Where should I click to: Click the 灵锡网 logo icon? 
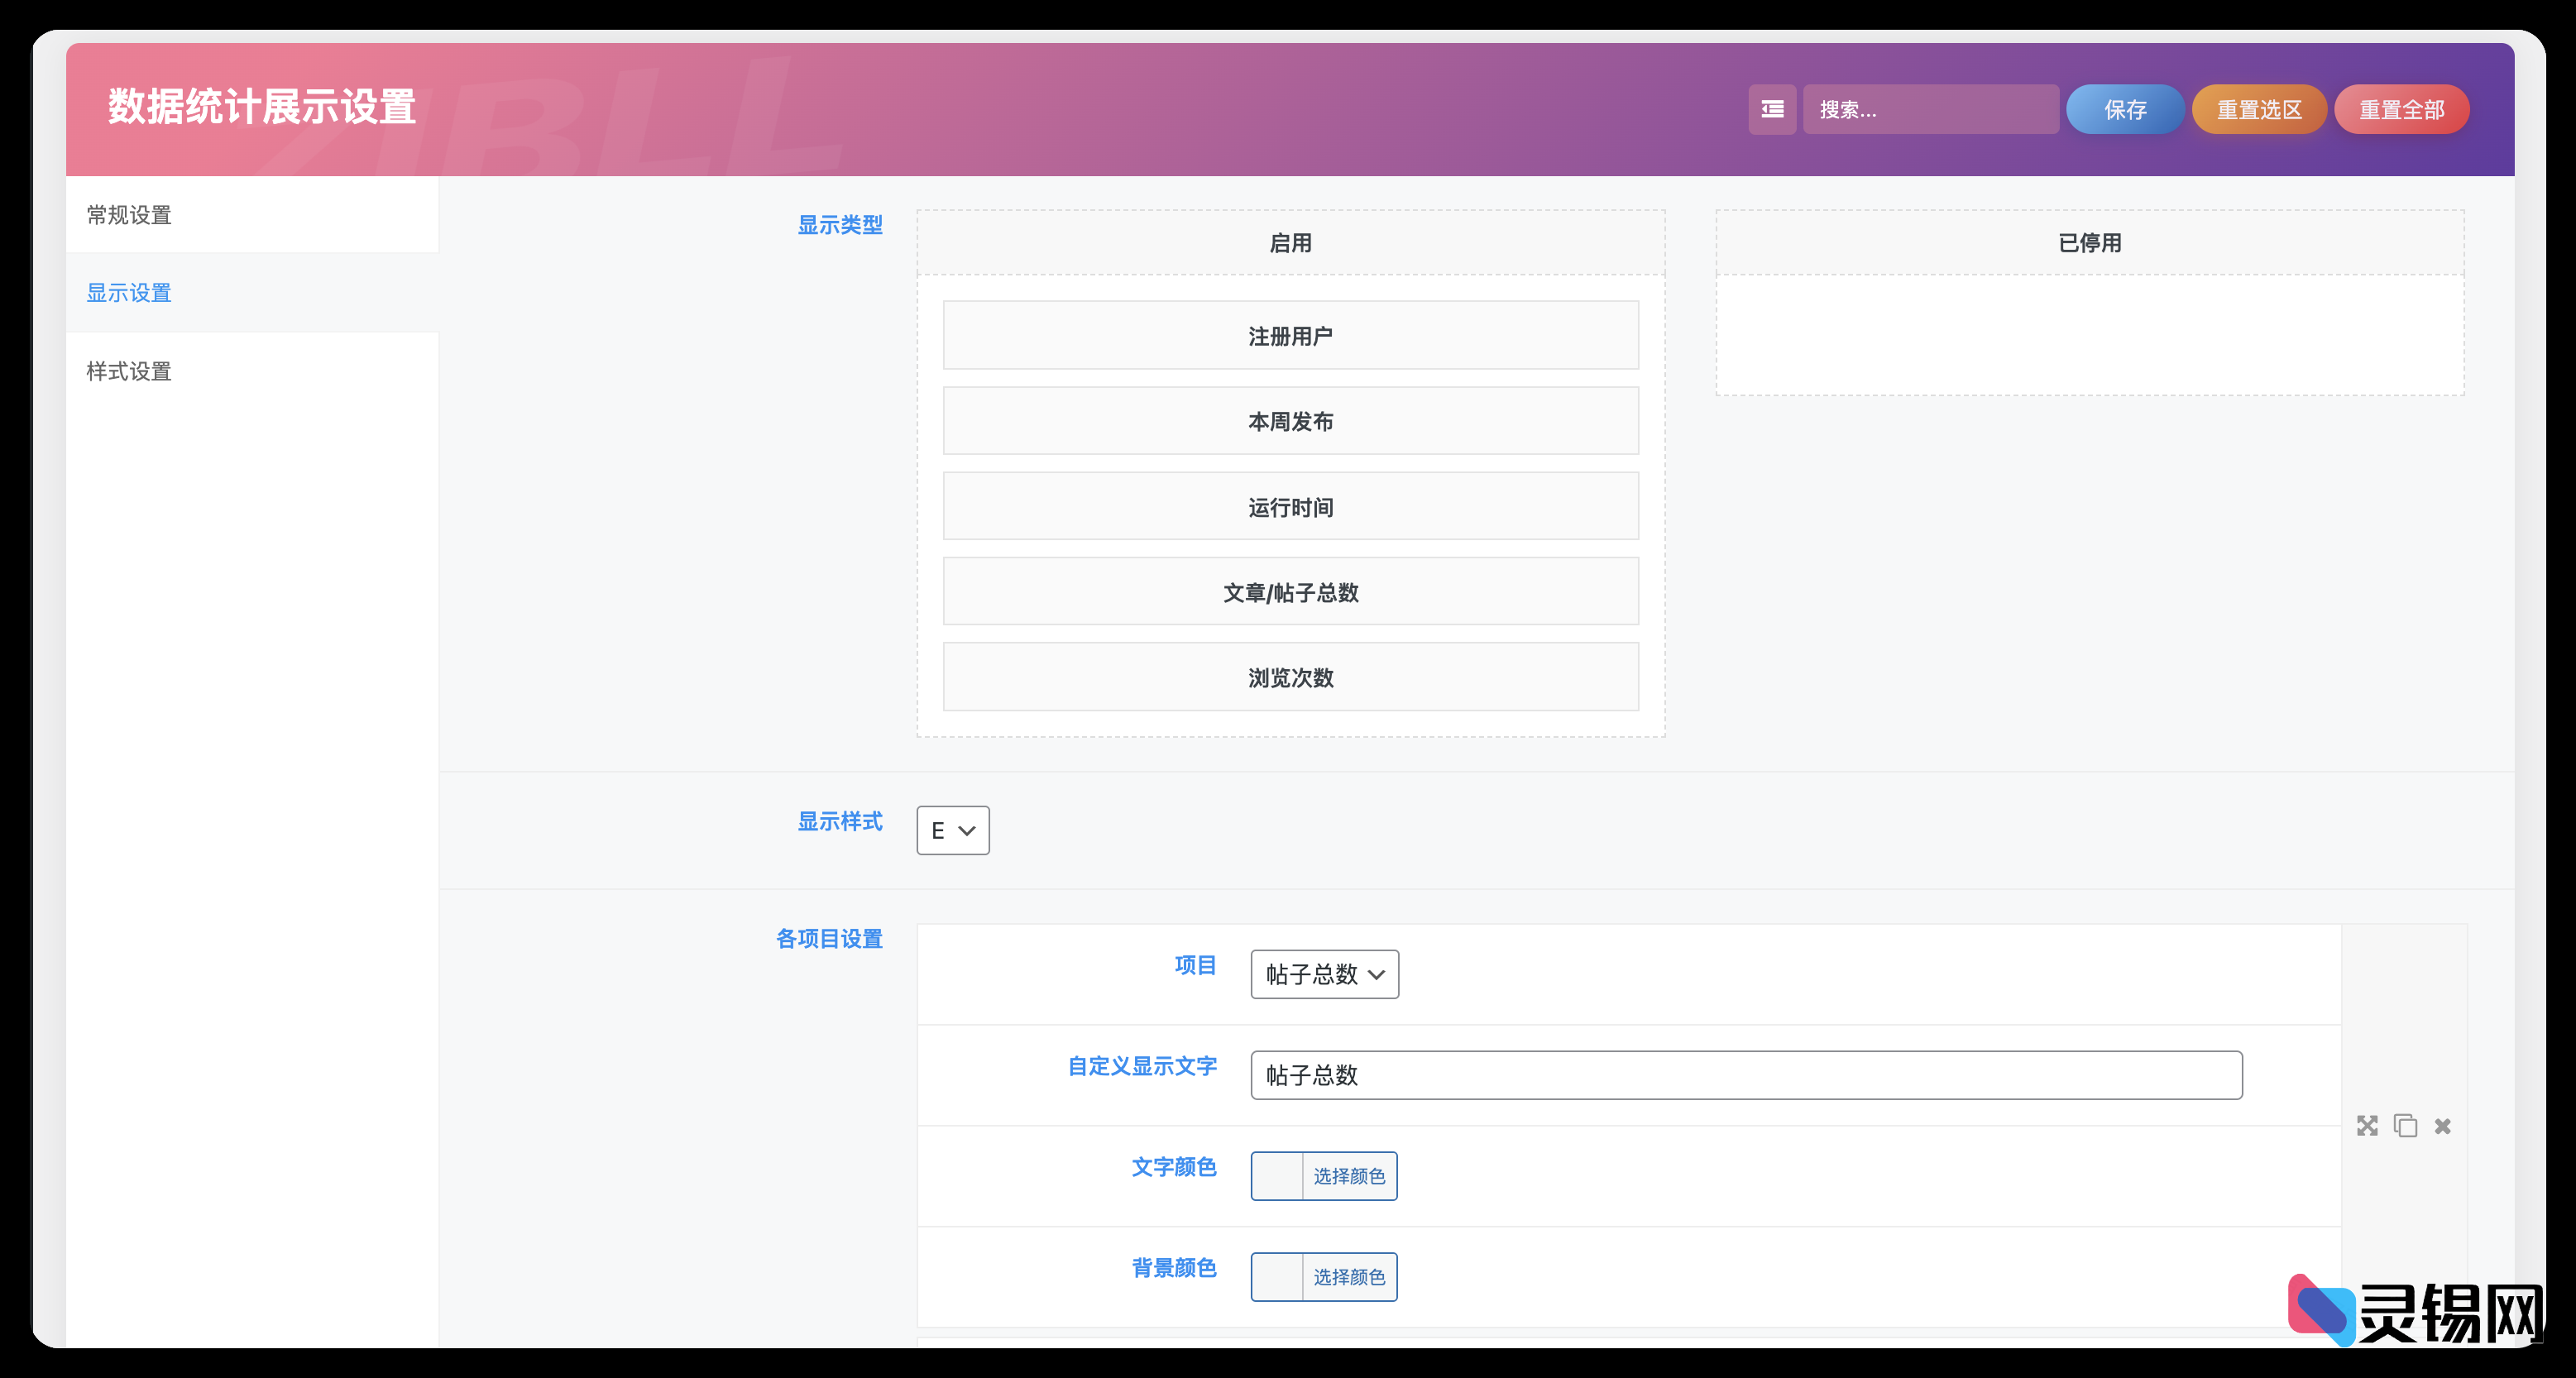pos(2322,1309)
